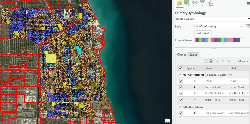The height and width of the screenshot is (124, 250).
Task: Open the Advanced symbology options tab
Action: [210, 3]
